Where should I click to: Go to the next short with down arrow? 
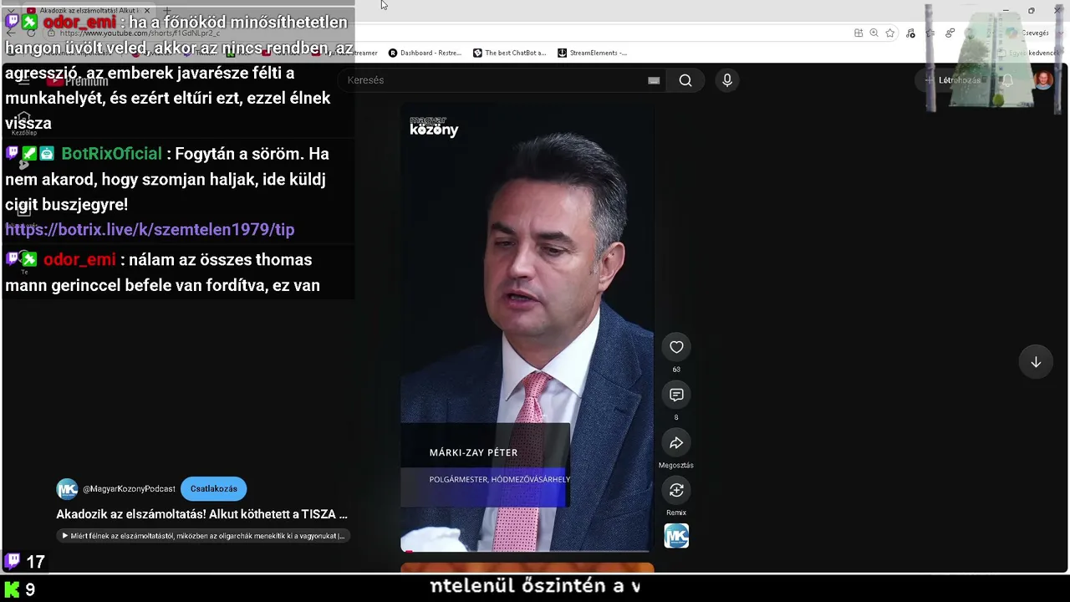[x=1036, y=362]
